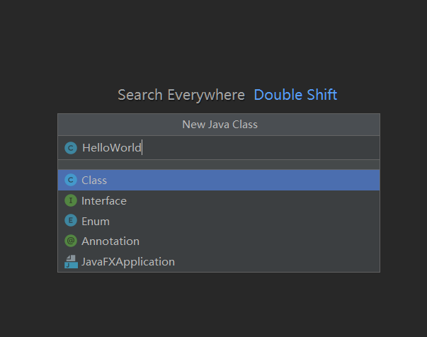Select the Class option label

pos(94,181)
